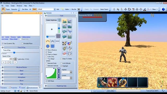Toggle Flash on Select checkbox
This screenshot has width=167, height=94.
coord(46,54)
